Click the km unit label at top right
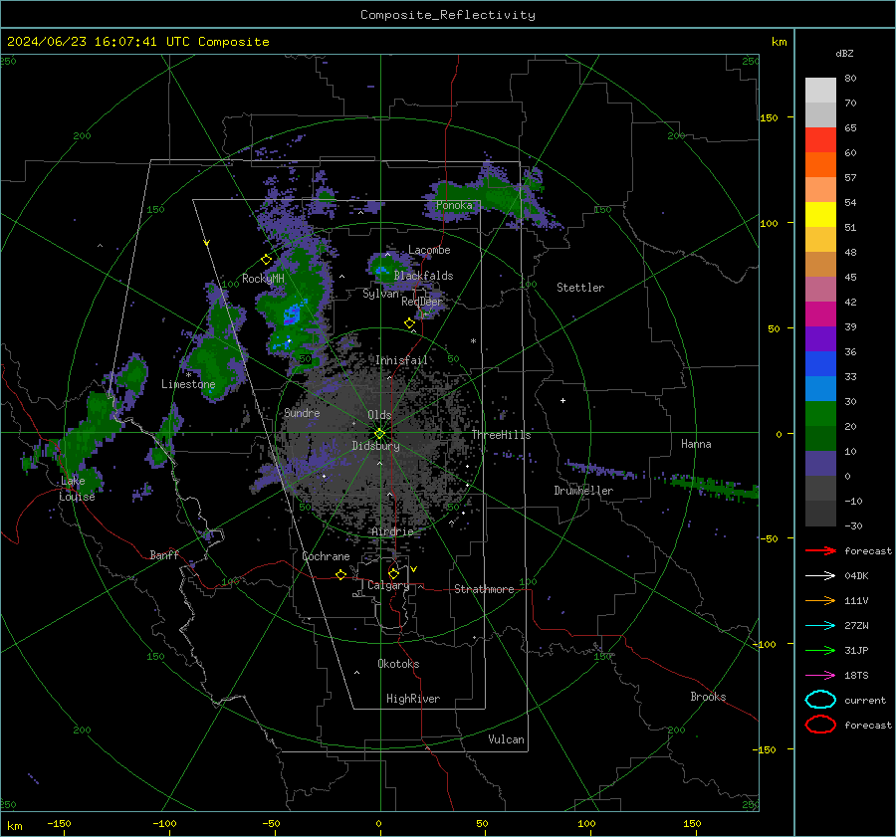Viewport: 896px width, 837px height. tap(779, 42)
